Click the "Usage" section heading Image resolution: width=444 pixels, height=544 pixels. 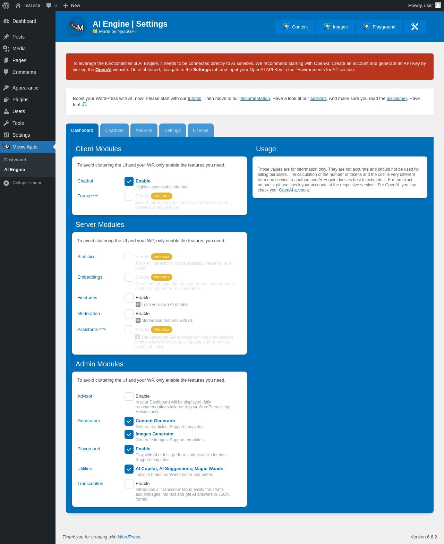[x=266, y=149]
